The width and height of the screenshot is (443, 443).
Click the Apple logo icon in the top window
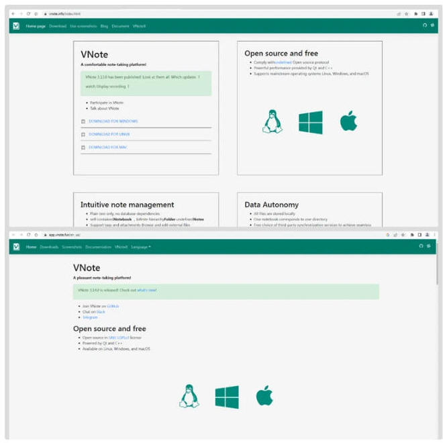(348, 121)
